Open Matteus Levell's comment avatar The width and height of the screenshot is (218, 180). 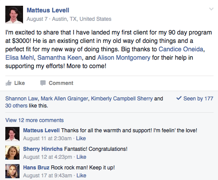pyautogui.click(x=12, y=134)
